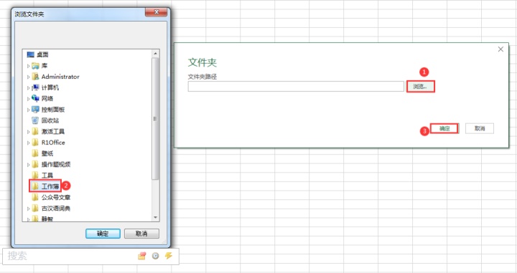This screenshot has height=273, width=517.
Task: Close the 浏览文件夹 window
Action: coord(157,12)
